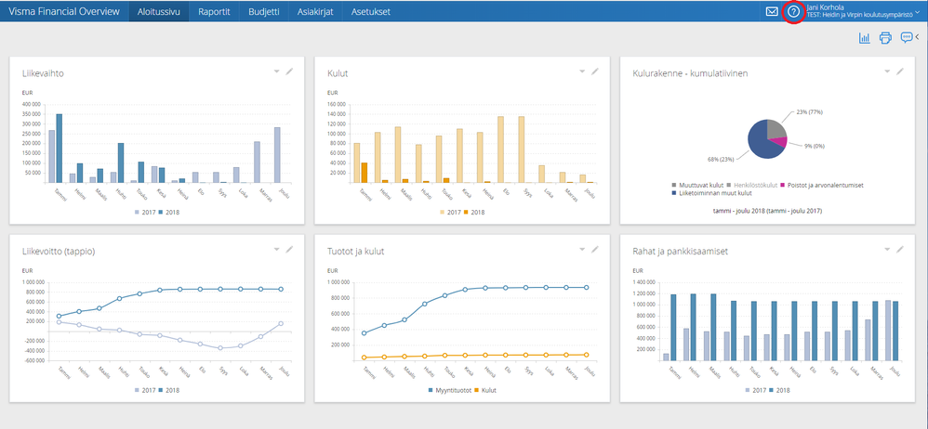Click the print icon
Viewport: 928px width, 429px height.
(885, 38)
